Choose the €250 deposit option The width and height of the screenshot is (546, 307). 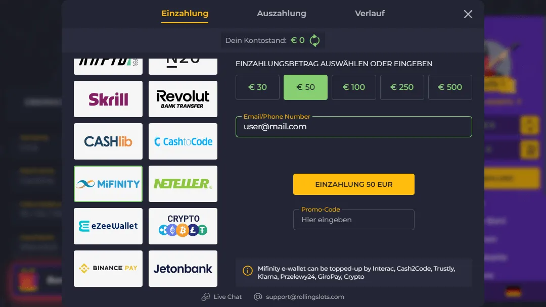[x=402, y=87]
